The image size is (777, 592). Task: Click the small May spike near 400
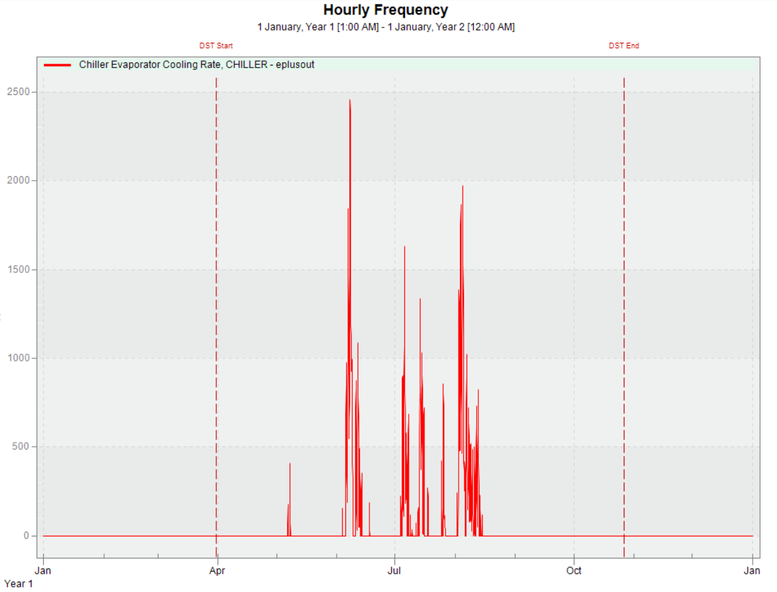tap(290, 464)
